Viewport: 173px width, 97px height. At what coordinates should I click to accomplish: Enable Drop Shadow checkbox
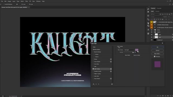coord(93,78)
